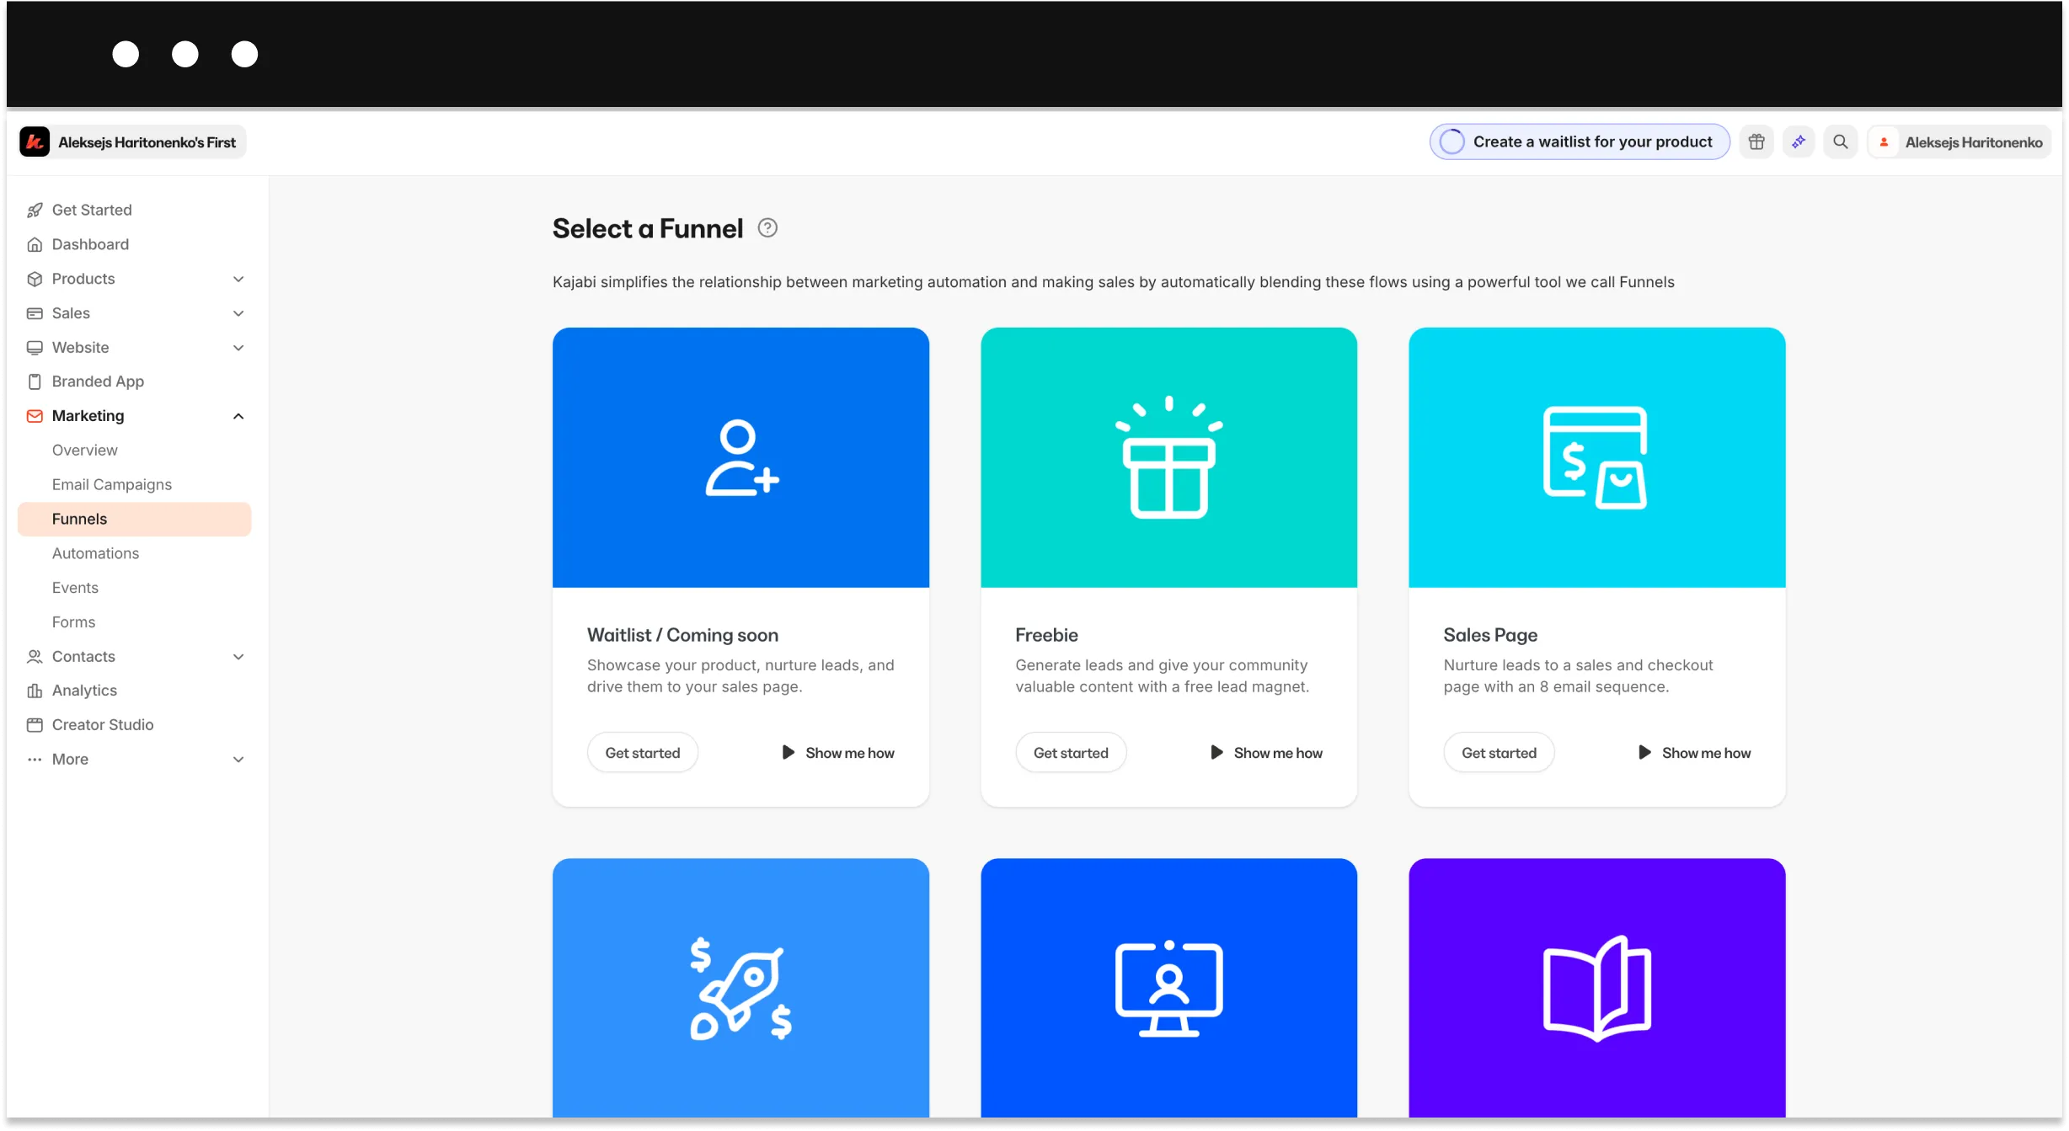Expand the Website menu chevron

pos(238,348)
